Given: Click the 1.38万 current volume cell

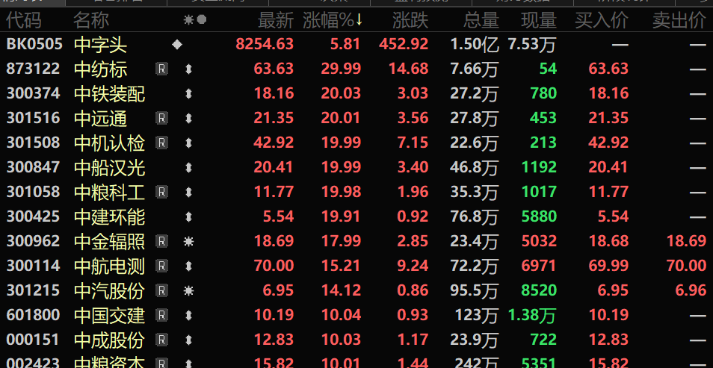Looking at the screenshot, I should pyautogui.click(x=532, y=314).
